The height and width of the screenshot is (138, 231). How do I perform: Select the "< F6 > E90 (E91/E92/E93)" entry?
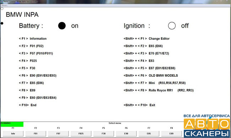(38, 76)
